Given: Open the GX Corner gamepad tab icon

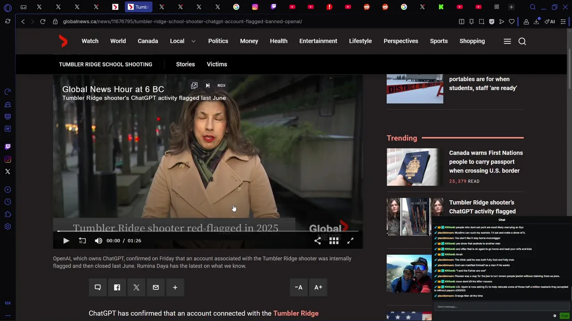Looking at the screenshot, I should point(23,7).
